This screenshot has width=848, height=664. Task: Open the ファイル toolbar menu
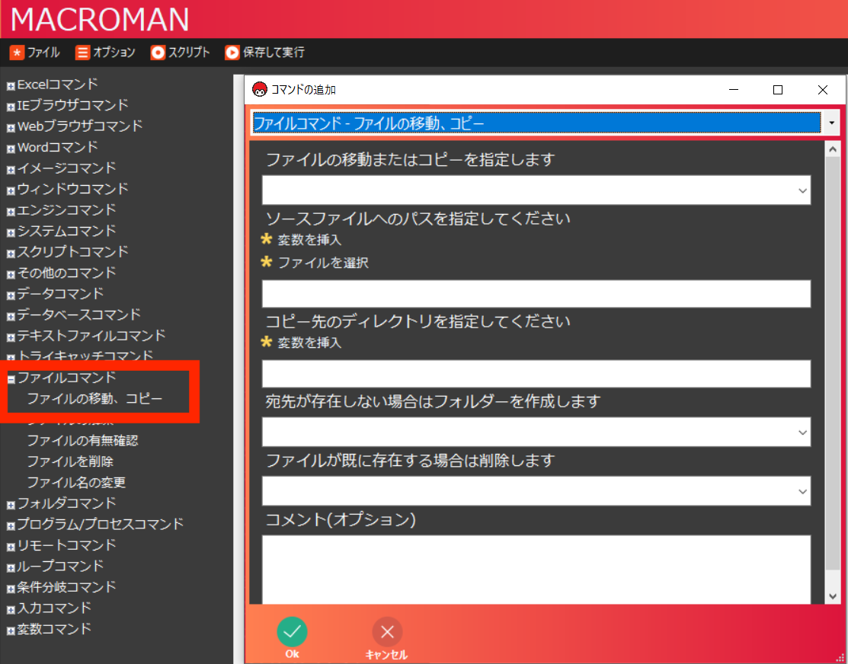point(34,53)
